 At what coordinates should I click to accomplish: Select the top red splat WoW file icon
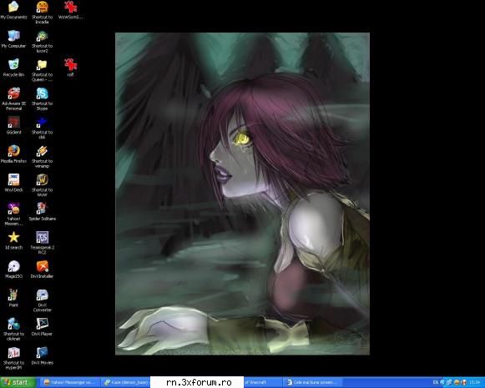[x=70, y=10]
